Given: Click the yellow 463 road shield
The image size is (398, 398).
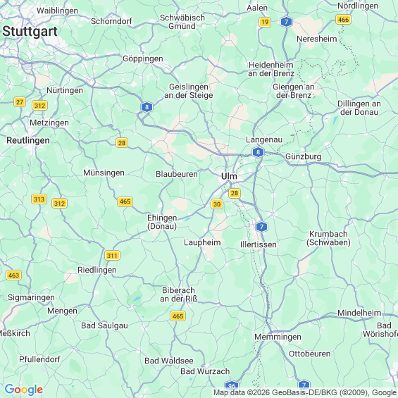Looking at the screenshot, I should click(x=13, y=275).
